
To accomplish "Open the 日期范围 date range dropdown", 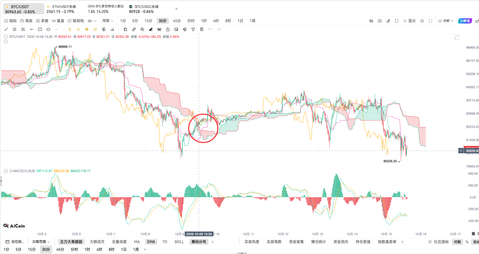I will [x=41, y=242].
